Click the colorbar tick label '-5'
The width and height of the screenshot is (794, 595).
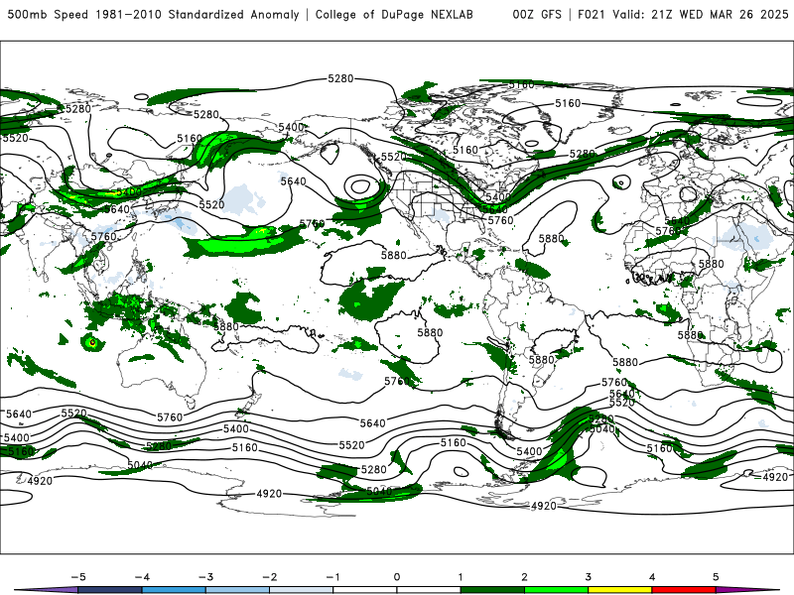78,577
